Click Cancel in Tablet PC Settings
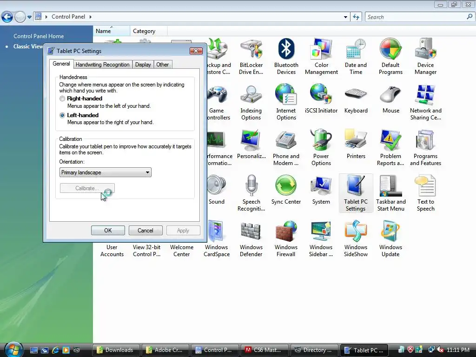This screenshot has height=357, width=476. coord(145,231)
